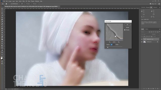The image size is (161, 90).
Task: Click OK in Gaussian Blur dialog
Action: 128,24
